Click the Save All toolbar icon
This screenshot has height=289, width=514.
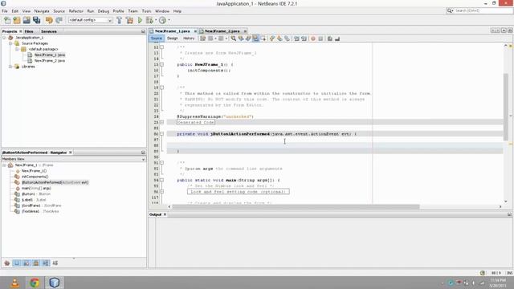[36, 20]
